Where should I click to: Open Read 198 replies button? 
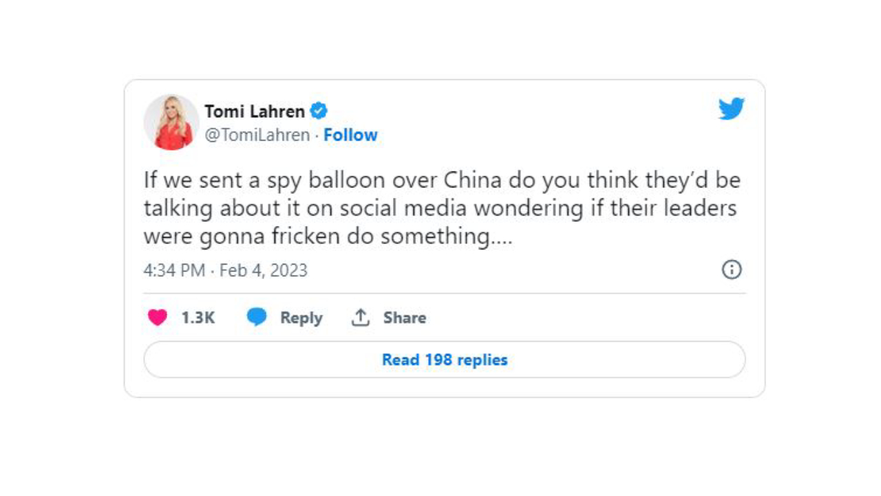(444, 360)
